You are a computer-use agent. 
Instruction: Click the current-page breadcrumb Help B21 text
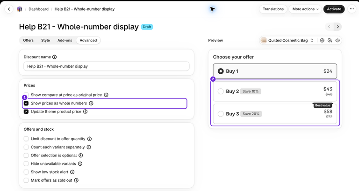(85, 9)
